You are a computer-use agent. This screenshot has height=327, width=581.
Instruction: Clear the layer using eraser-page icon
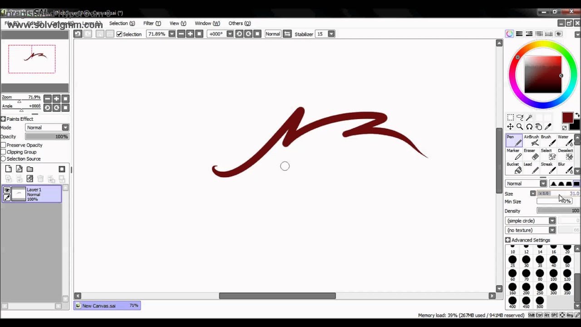(x=30, y=178)
